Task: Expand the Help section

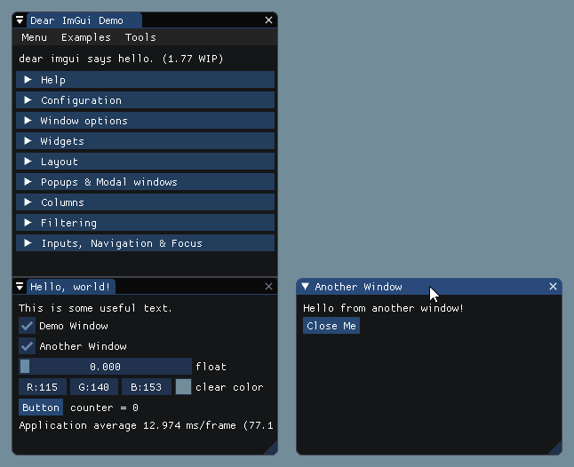Action: (145, 80)
